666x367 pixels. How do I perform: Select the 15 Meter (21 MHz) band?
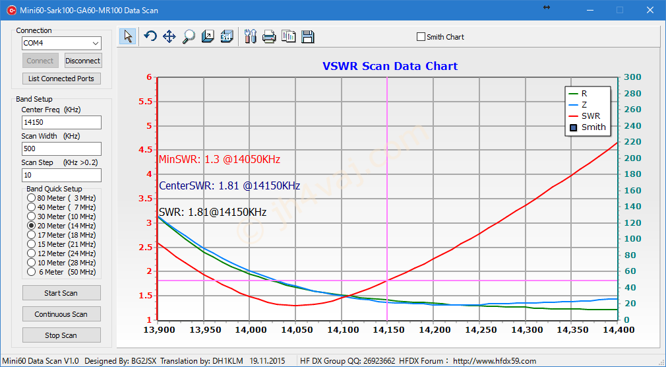(61, 244)
